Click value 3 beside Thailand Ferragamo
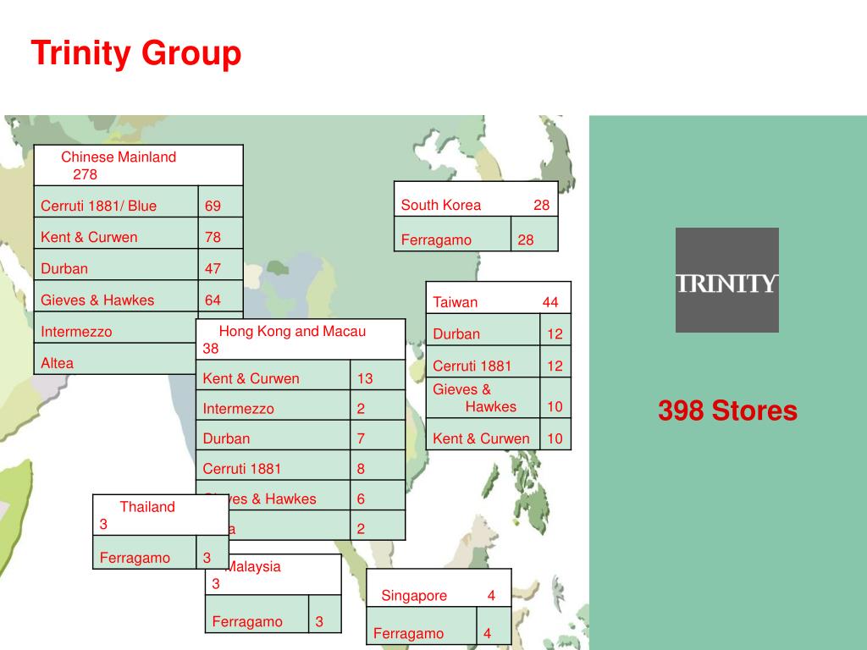 tap(213, 552)
